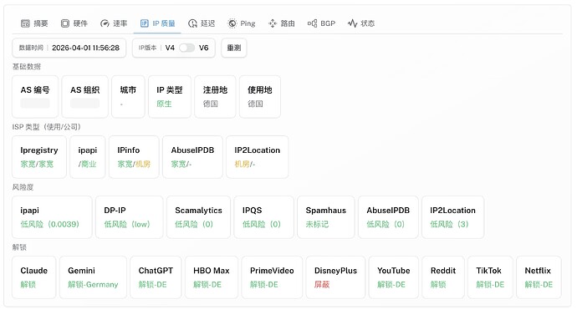Click the YouTube unlock card
The height and width of the screenshot is (310, 577).
click(394, 277)
